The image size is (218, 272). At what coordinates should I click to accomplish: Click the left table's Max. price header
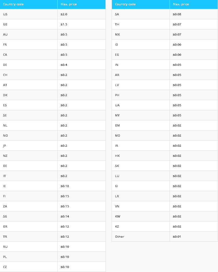82,4
